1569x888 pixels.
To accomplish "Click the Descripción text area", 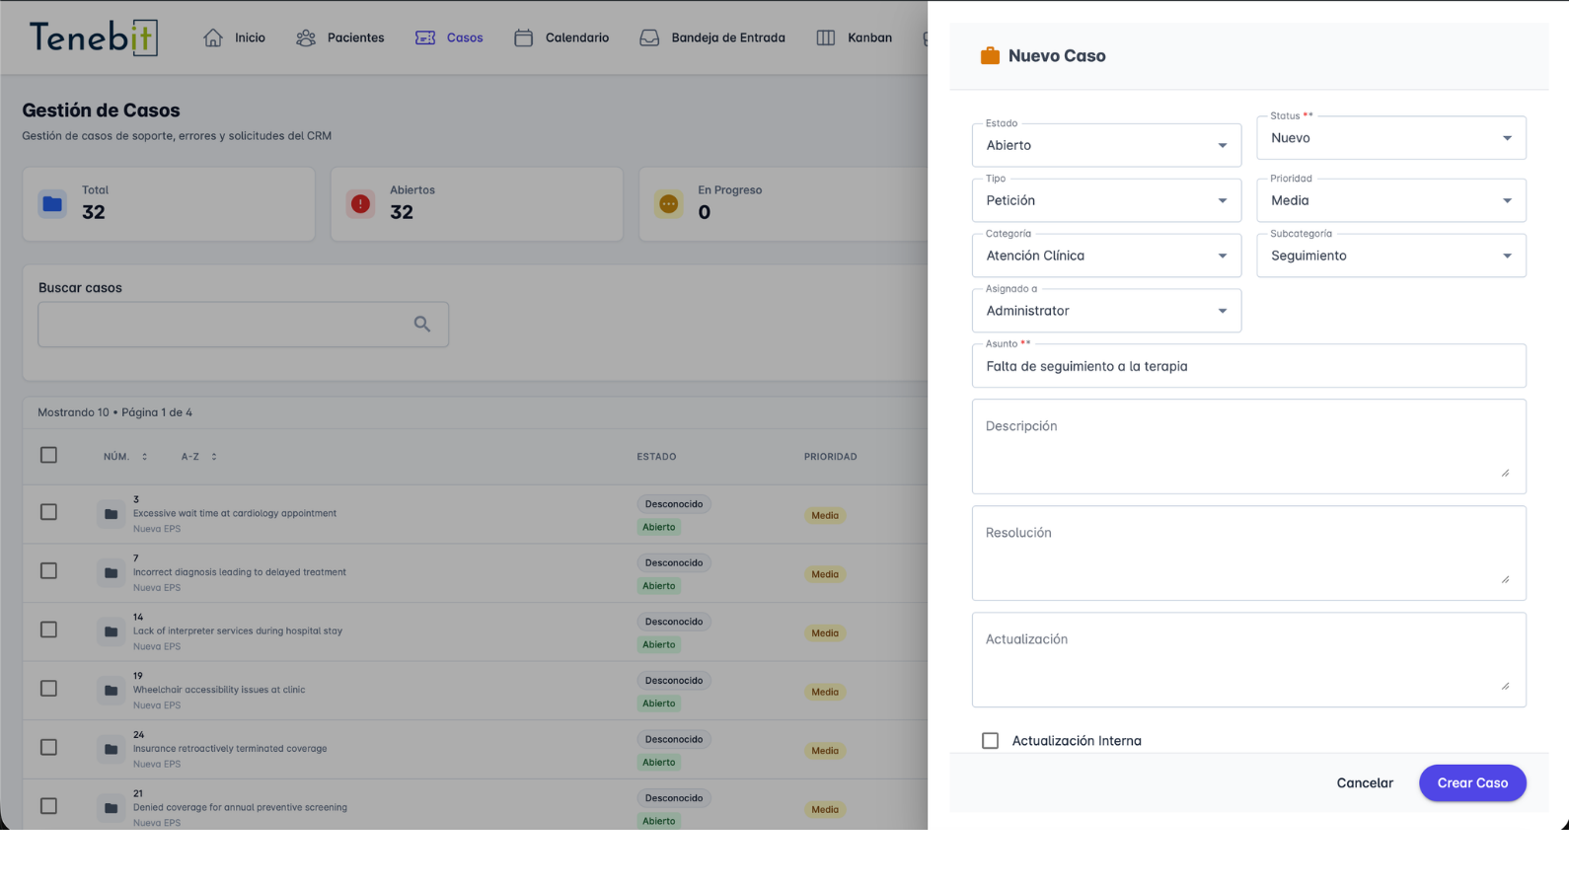I will [1248, 447].
